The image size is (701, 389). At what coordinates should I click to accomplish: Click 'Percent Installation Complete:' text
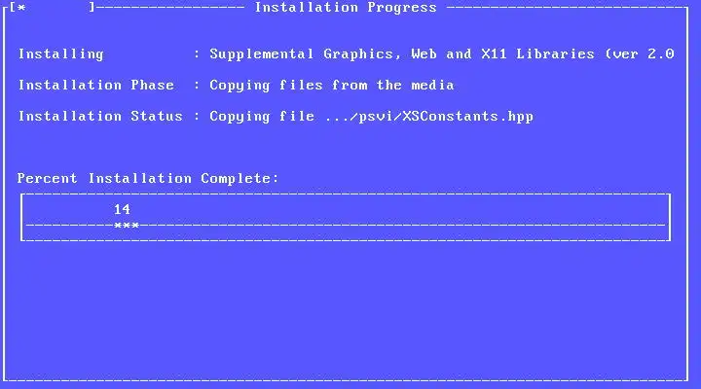[x=148, y=178]
